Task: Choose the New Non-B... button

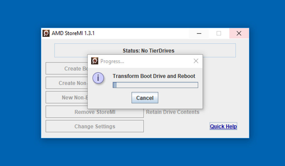Action: click(x=67, y=98)
